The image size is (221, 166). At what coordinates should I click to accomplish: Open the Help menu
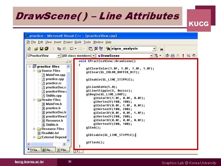tap(108, 42)
